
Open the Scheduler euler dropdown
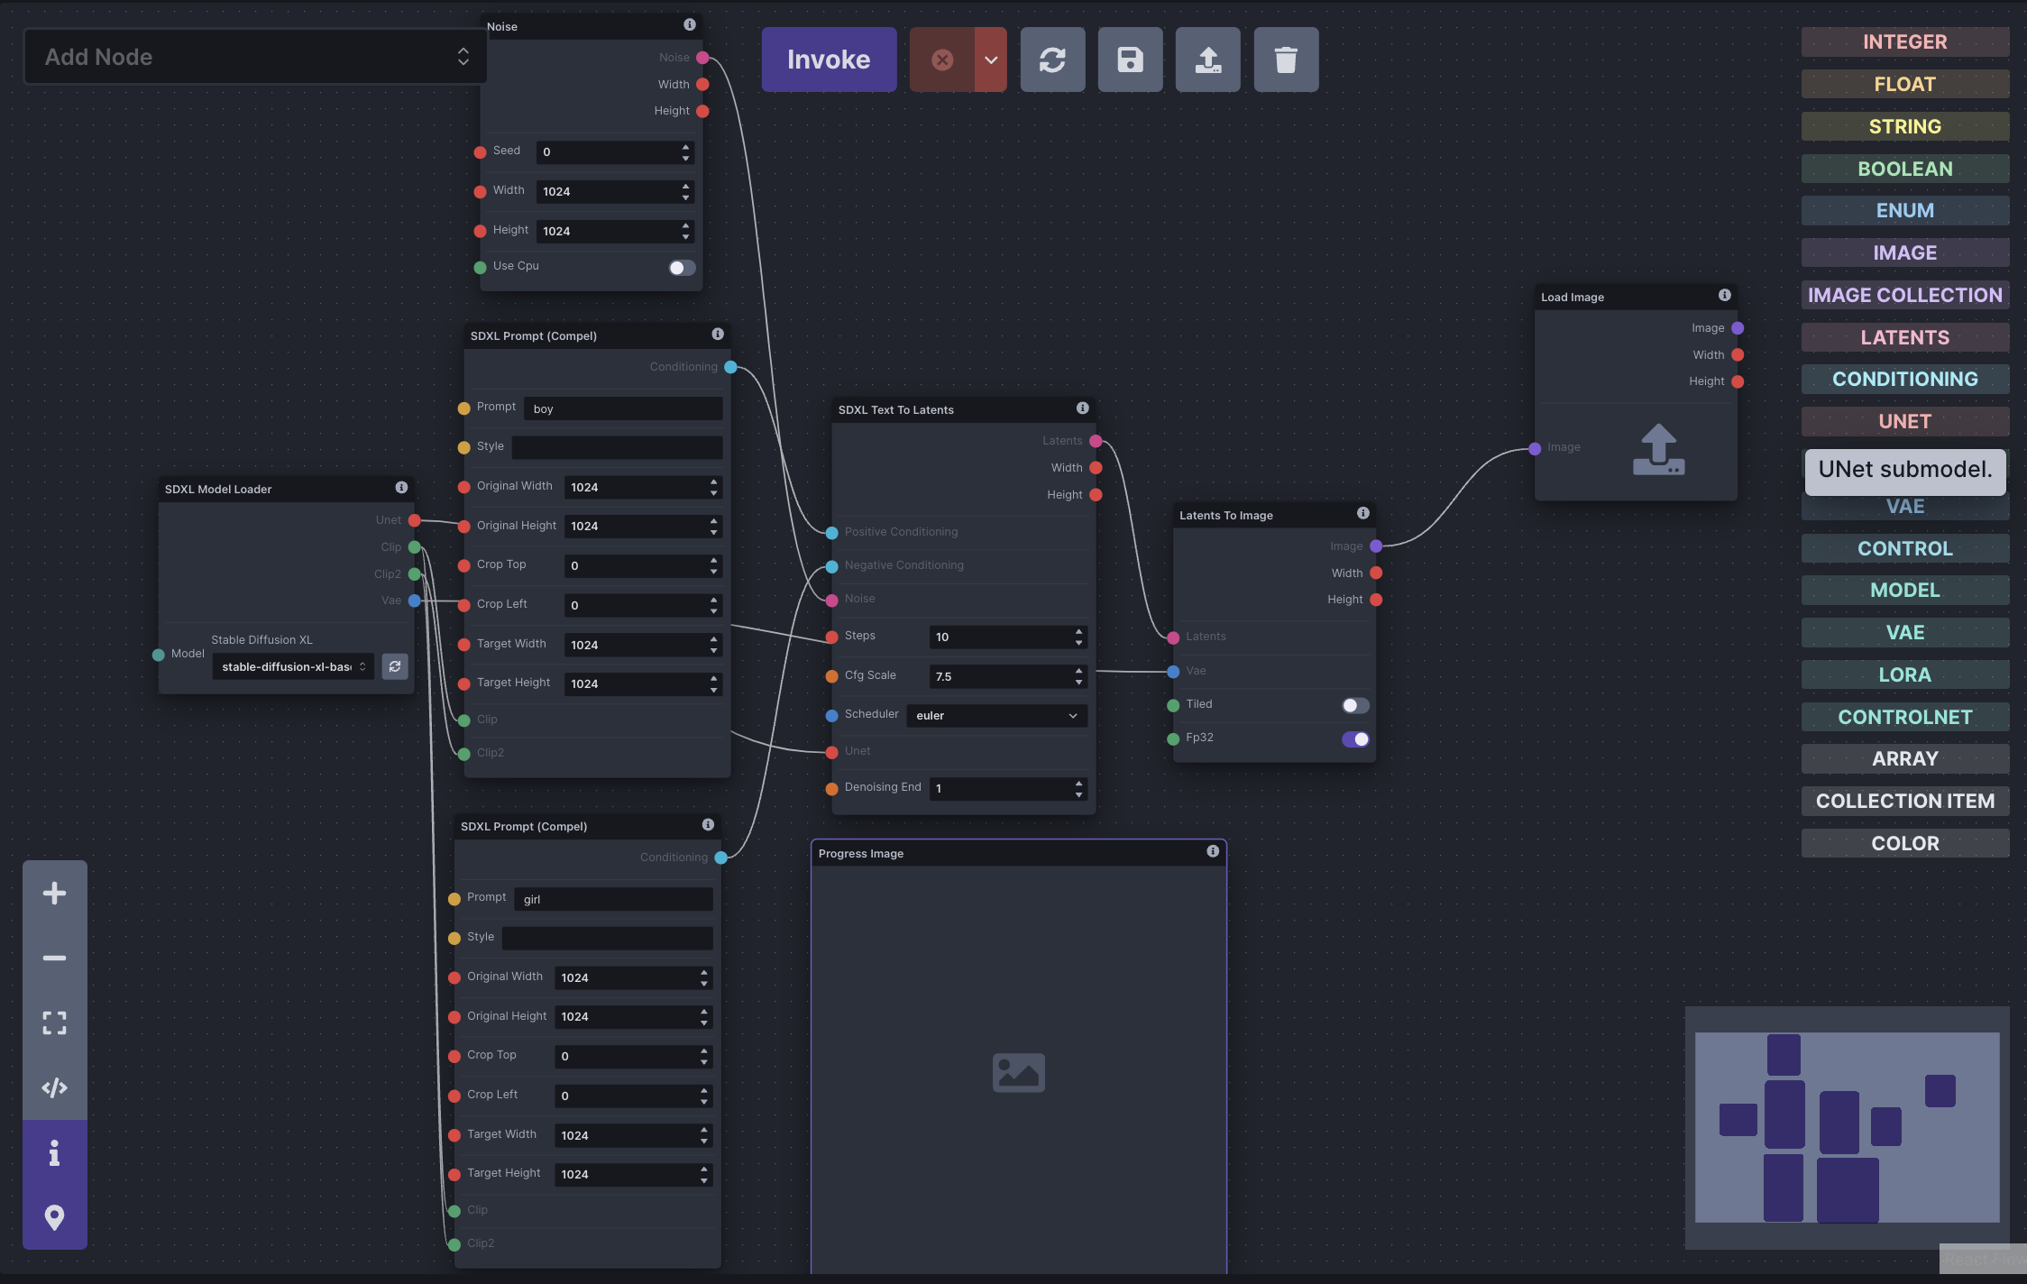coord(996,716)
